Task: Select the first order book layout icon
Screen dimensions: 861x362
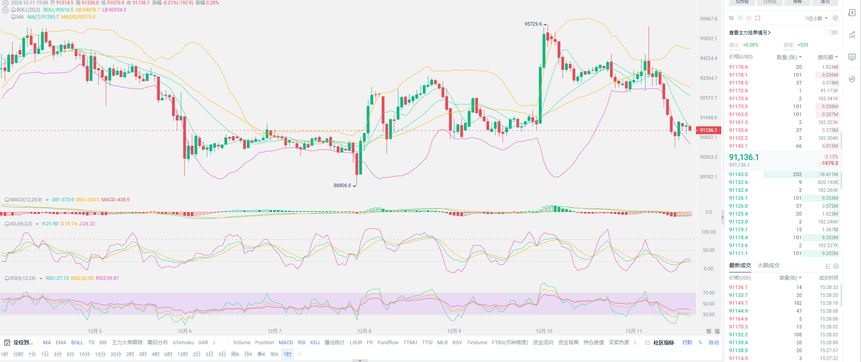Action: click(731, 18)
